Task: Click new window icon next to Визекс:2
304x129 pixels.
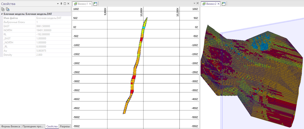Action: tap(224, 4)
